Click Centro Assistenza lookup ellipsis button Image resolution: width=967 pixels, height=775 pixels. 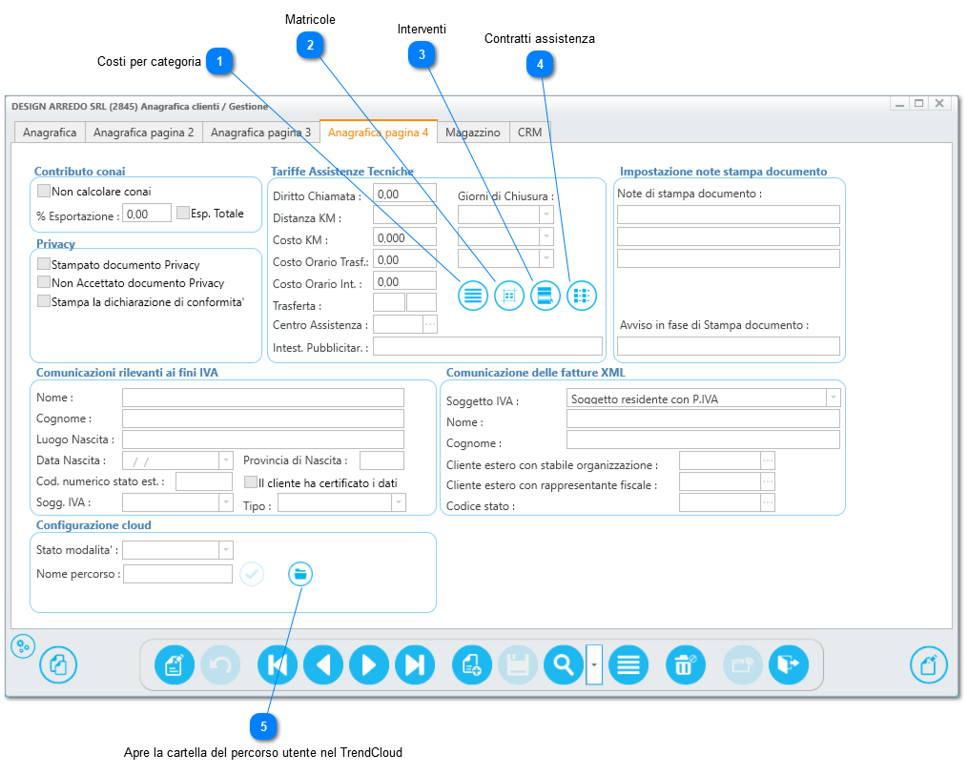click(x=430, y=324)
